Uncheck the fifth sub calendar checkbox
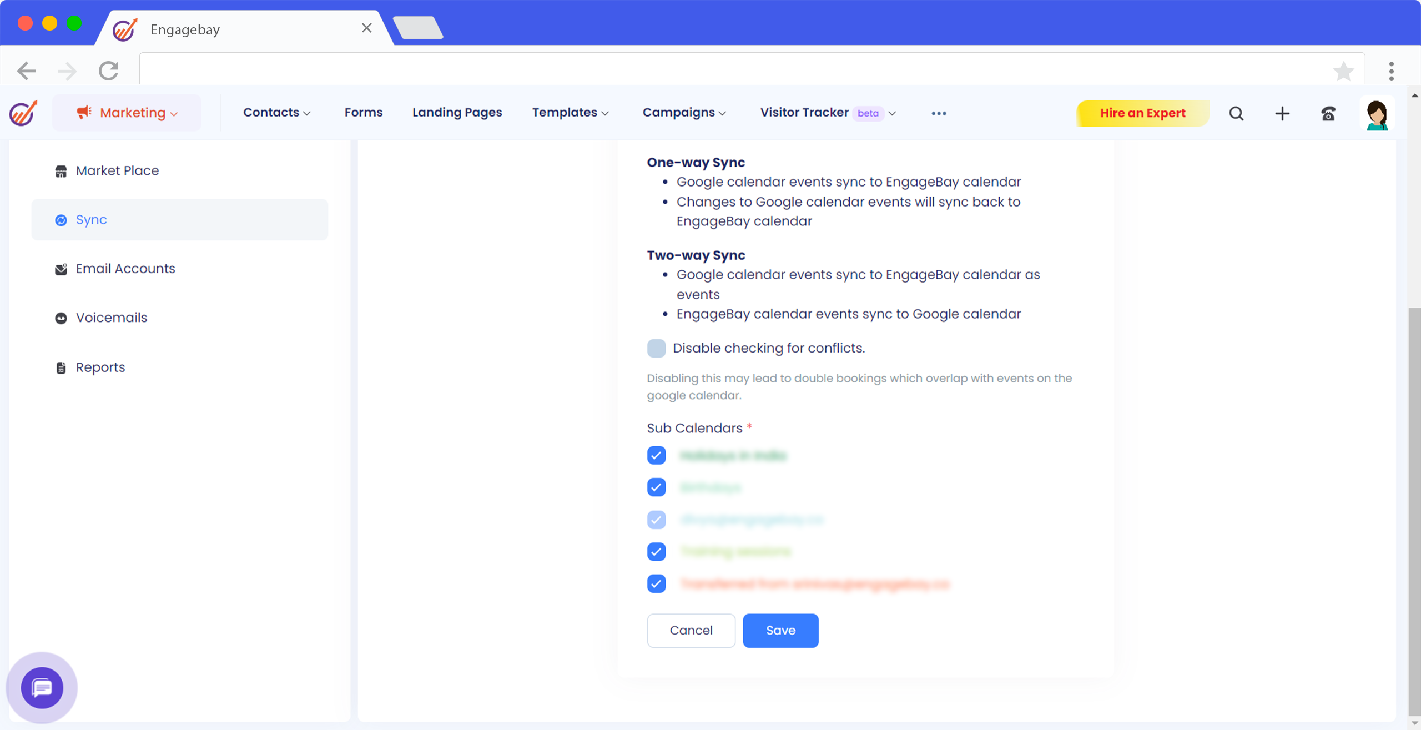 [656, 584]
